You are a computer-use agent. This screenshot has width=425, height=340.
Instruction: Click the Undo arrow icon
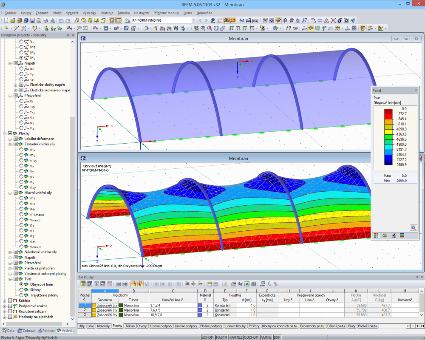pyautogui.click(x=61, y=20)
